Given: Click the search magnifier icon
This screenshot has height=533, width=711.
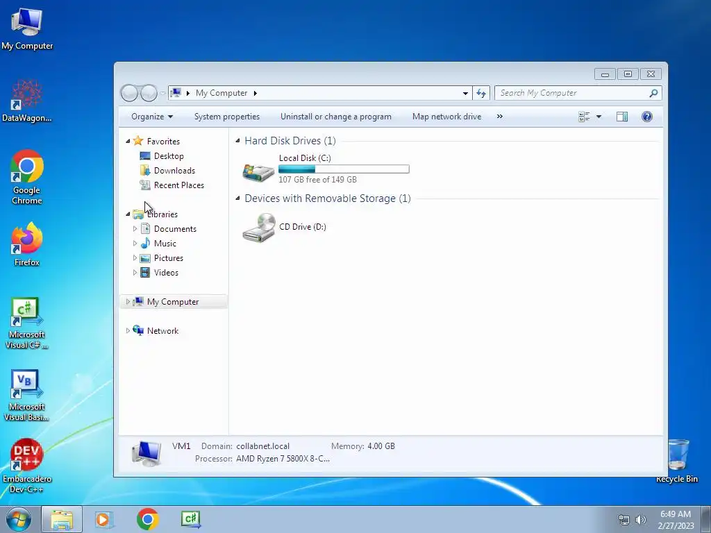Looking at the screenshot, I should click(653, 93).
